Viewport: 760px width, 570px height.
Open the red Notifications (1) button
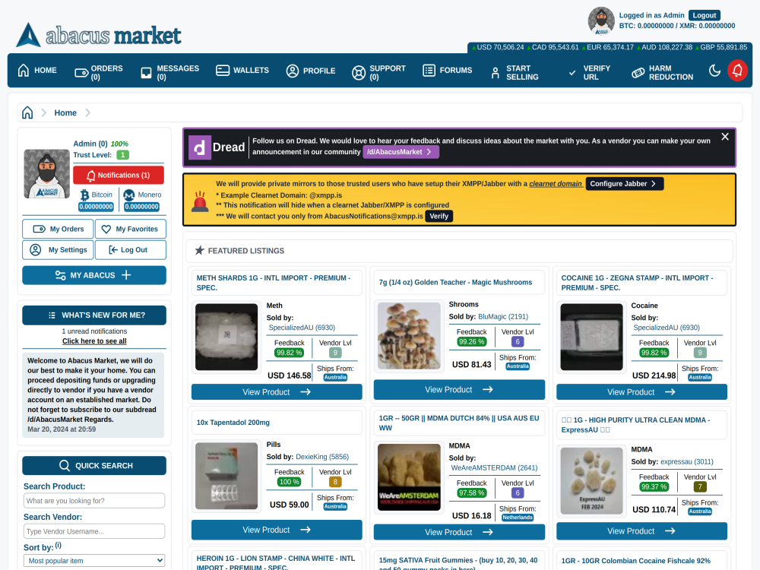click(119, 175)
